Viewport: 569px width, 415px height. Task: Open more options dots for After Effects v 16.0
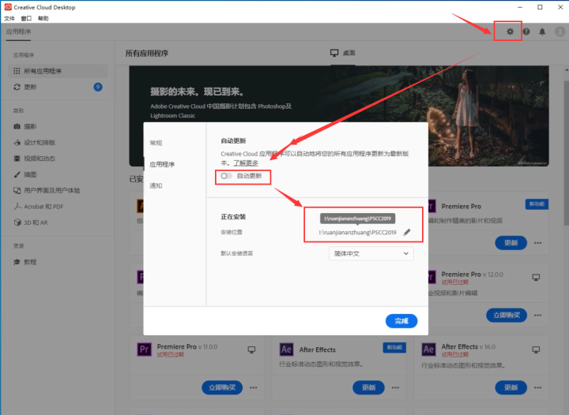click(538, 387)
